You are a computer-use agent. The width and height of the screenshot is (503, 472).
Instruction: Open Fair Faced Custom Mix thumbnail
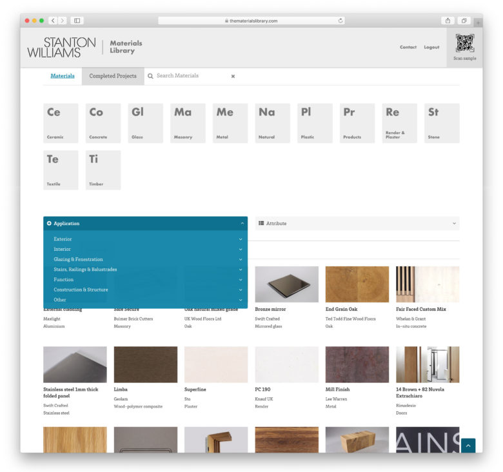(428, 284)
